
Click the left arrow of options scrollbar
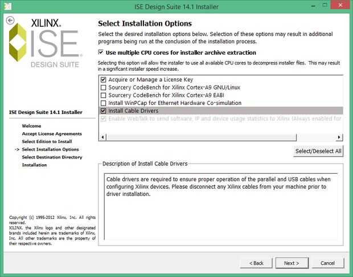click(102, 137)
